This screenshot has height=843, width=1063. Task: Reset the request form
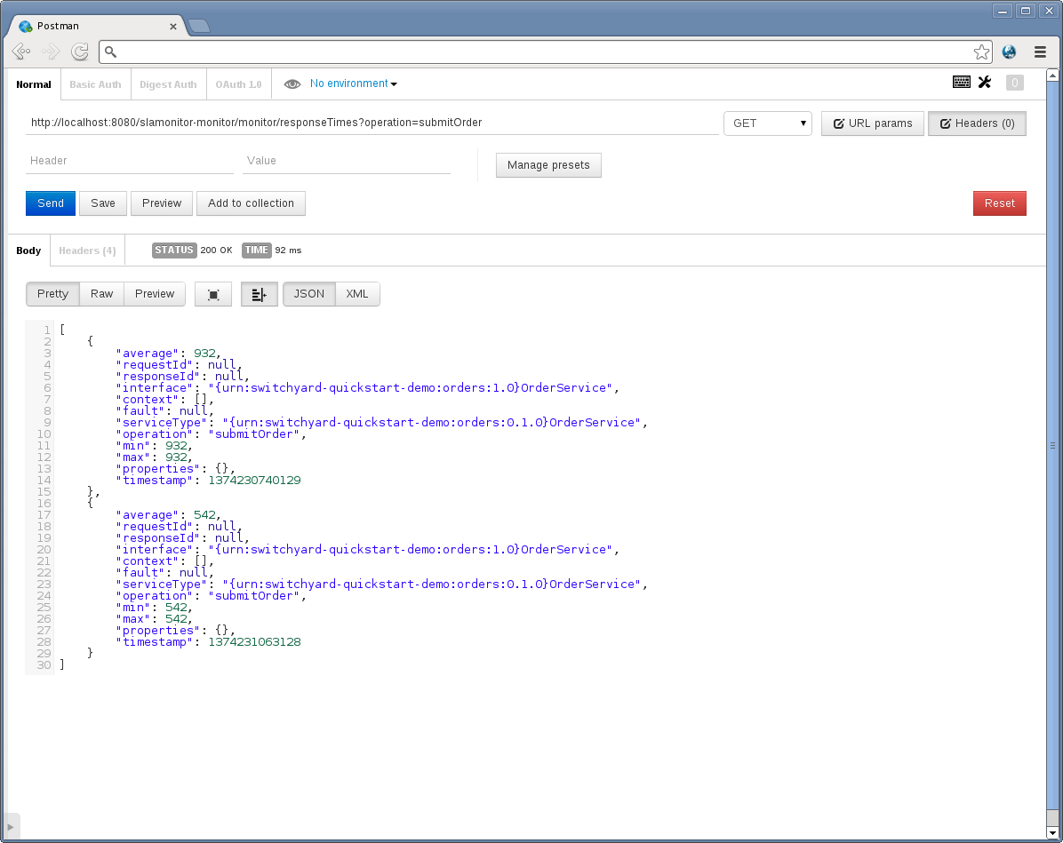click(1000, 203)
